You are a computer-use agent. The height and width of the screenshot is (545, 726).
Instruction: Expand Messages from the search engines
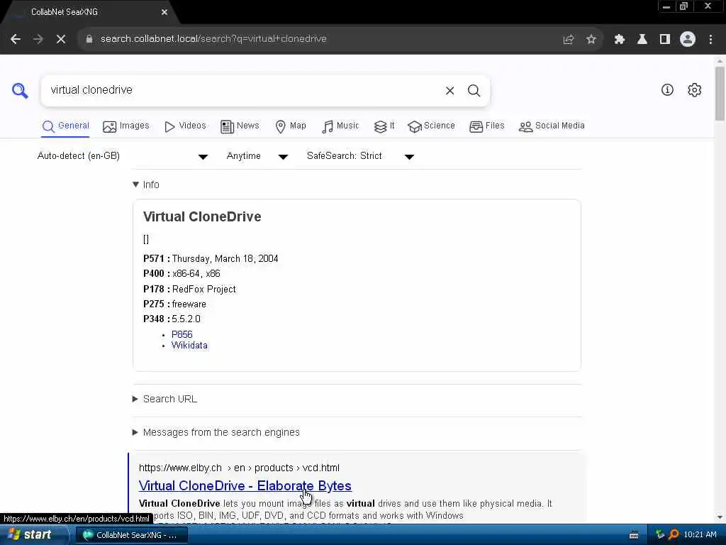[216, 432]
